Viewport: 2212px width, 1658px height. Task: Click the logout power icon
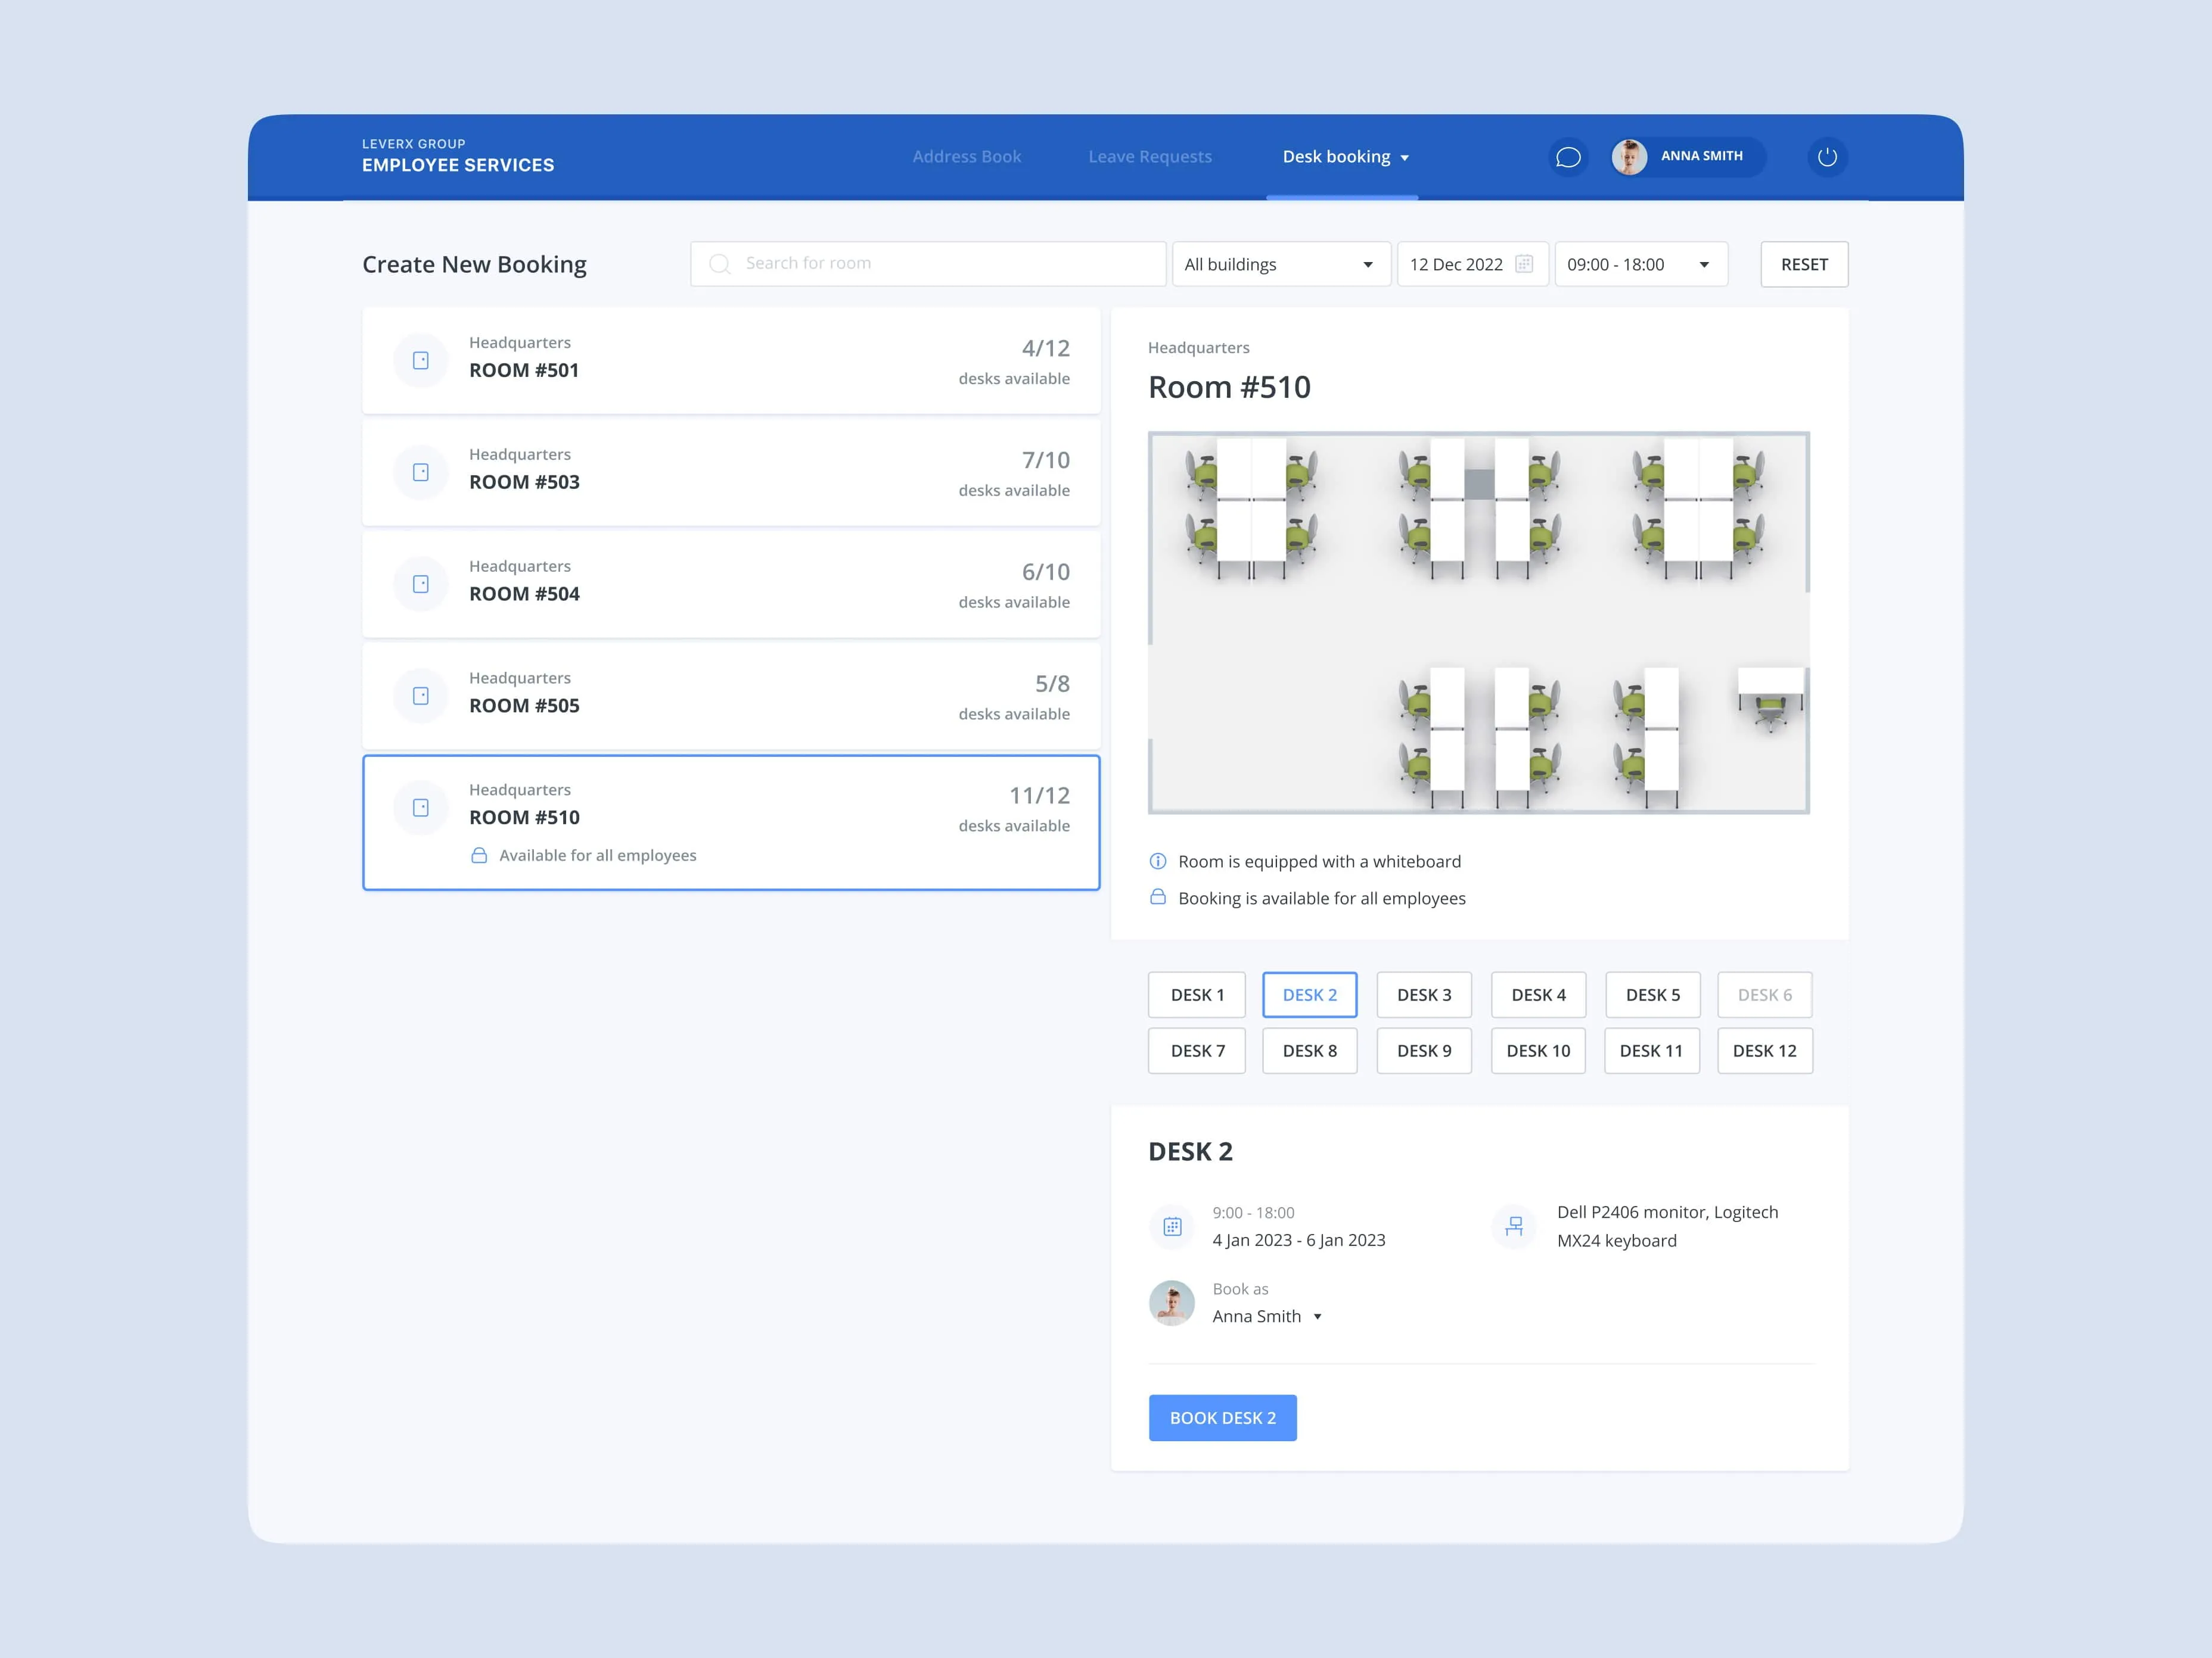[x=1827, y=157]
